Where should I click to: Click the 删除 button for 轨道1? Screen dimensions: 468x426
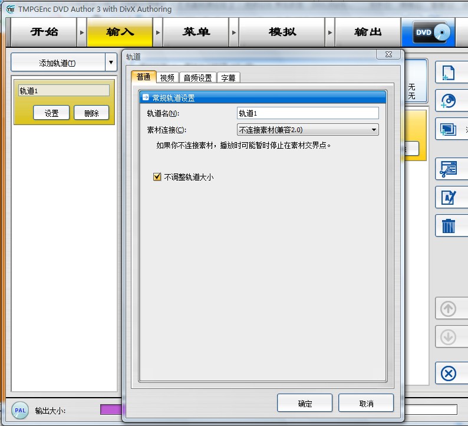[x=91, y=113]
